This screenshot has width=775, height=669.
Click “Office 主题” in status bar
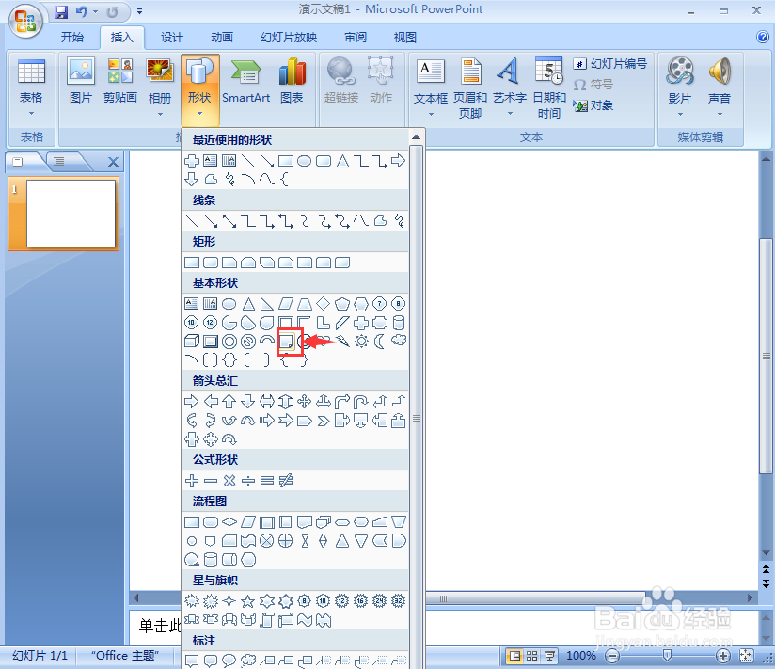click(x=124, y=656)
